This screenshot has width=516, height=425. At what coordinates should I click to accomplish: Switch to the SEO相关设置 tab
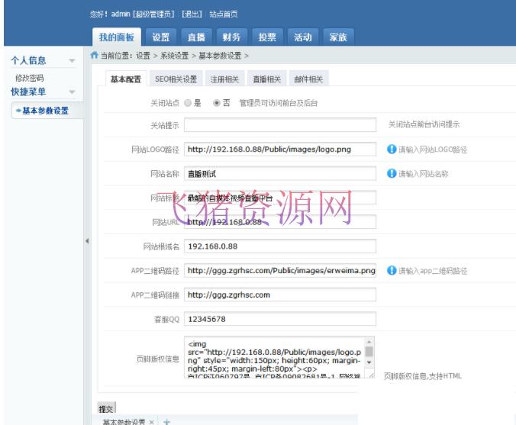pos(176,79)
